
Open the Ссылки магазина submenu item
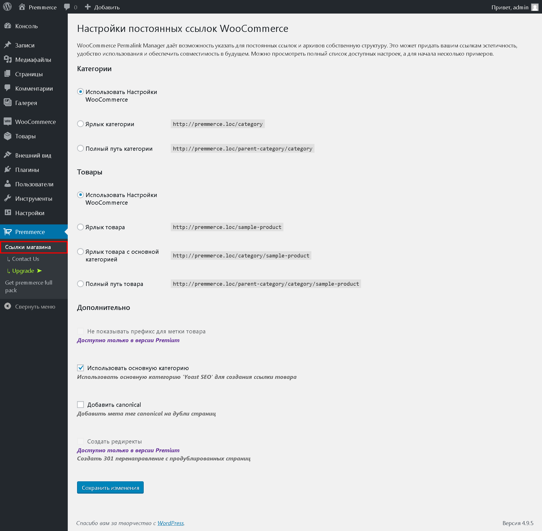tap(34, 247)
